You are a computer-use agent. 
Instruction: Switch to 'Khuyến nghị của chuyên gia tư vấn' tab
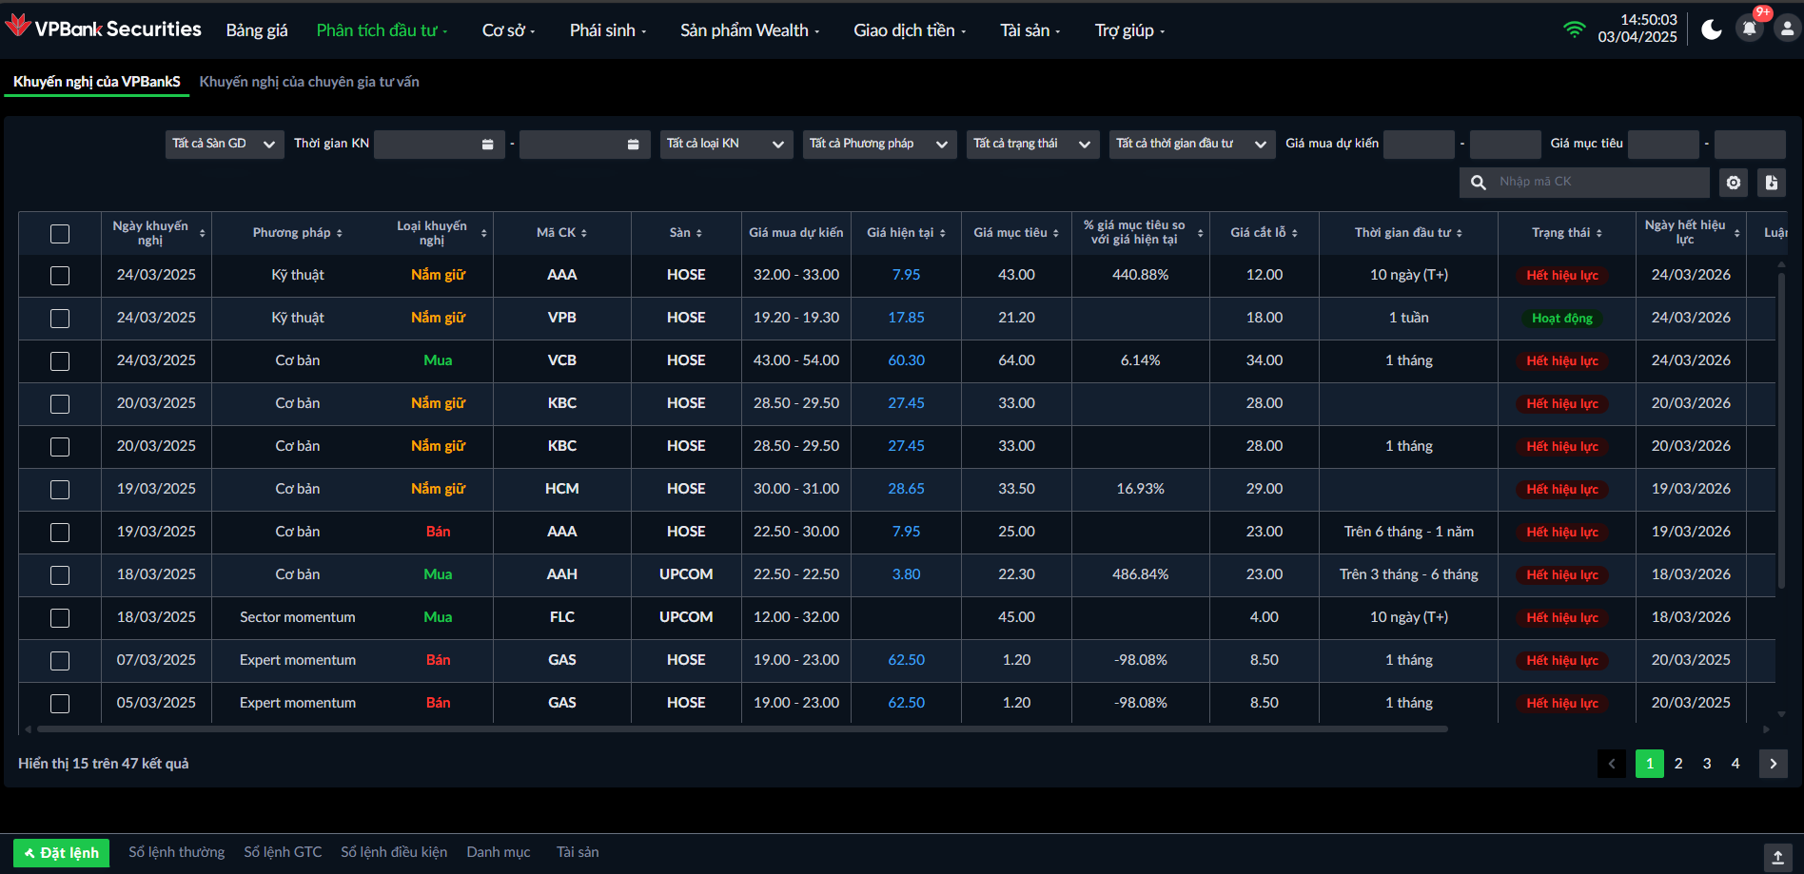coord(309,82)
